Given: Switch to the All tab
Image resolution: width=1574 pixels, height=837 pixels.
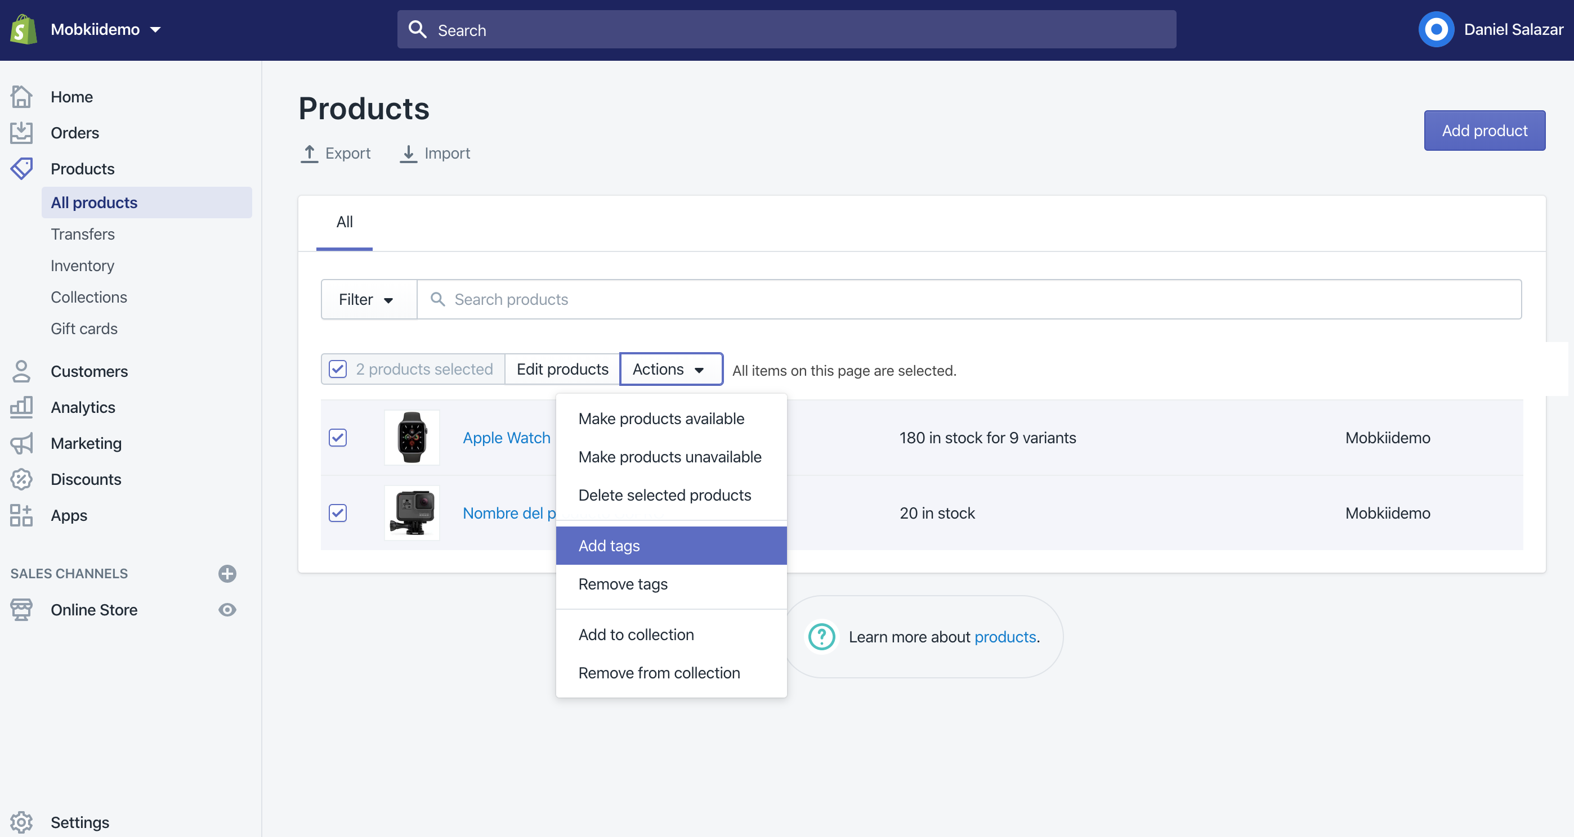Looking at the screenshot, I should point(344,222).
